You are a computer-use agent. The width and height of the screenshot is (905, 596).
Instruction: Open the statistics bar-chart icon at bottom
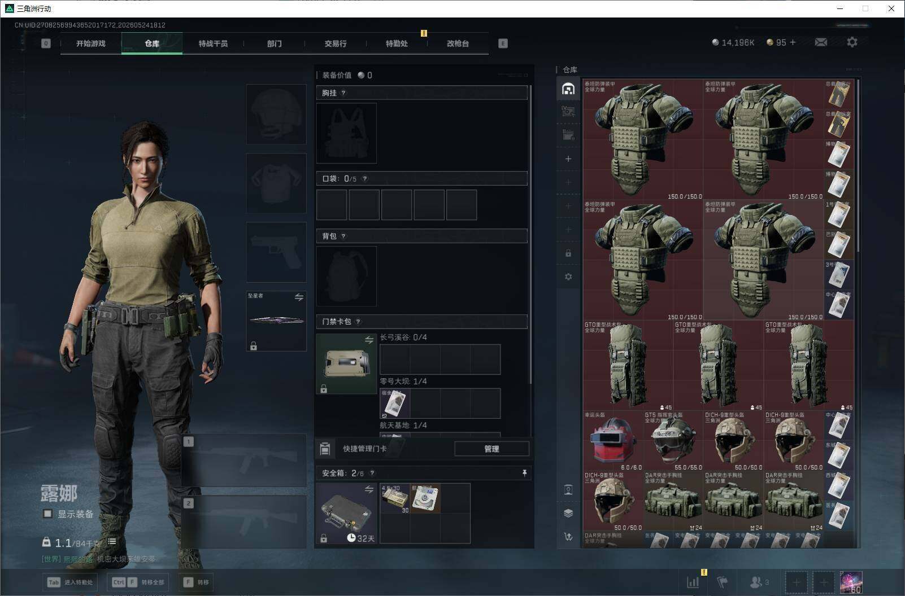693,582
